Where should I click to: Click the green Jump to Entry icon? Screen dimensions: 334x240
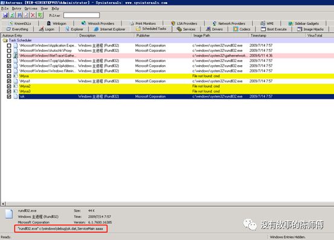tap(40, 15)
